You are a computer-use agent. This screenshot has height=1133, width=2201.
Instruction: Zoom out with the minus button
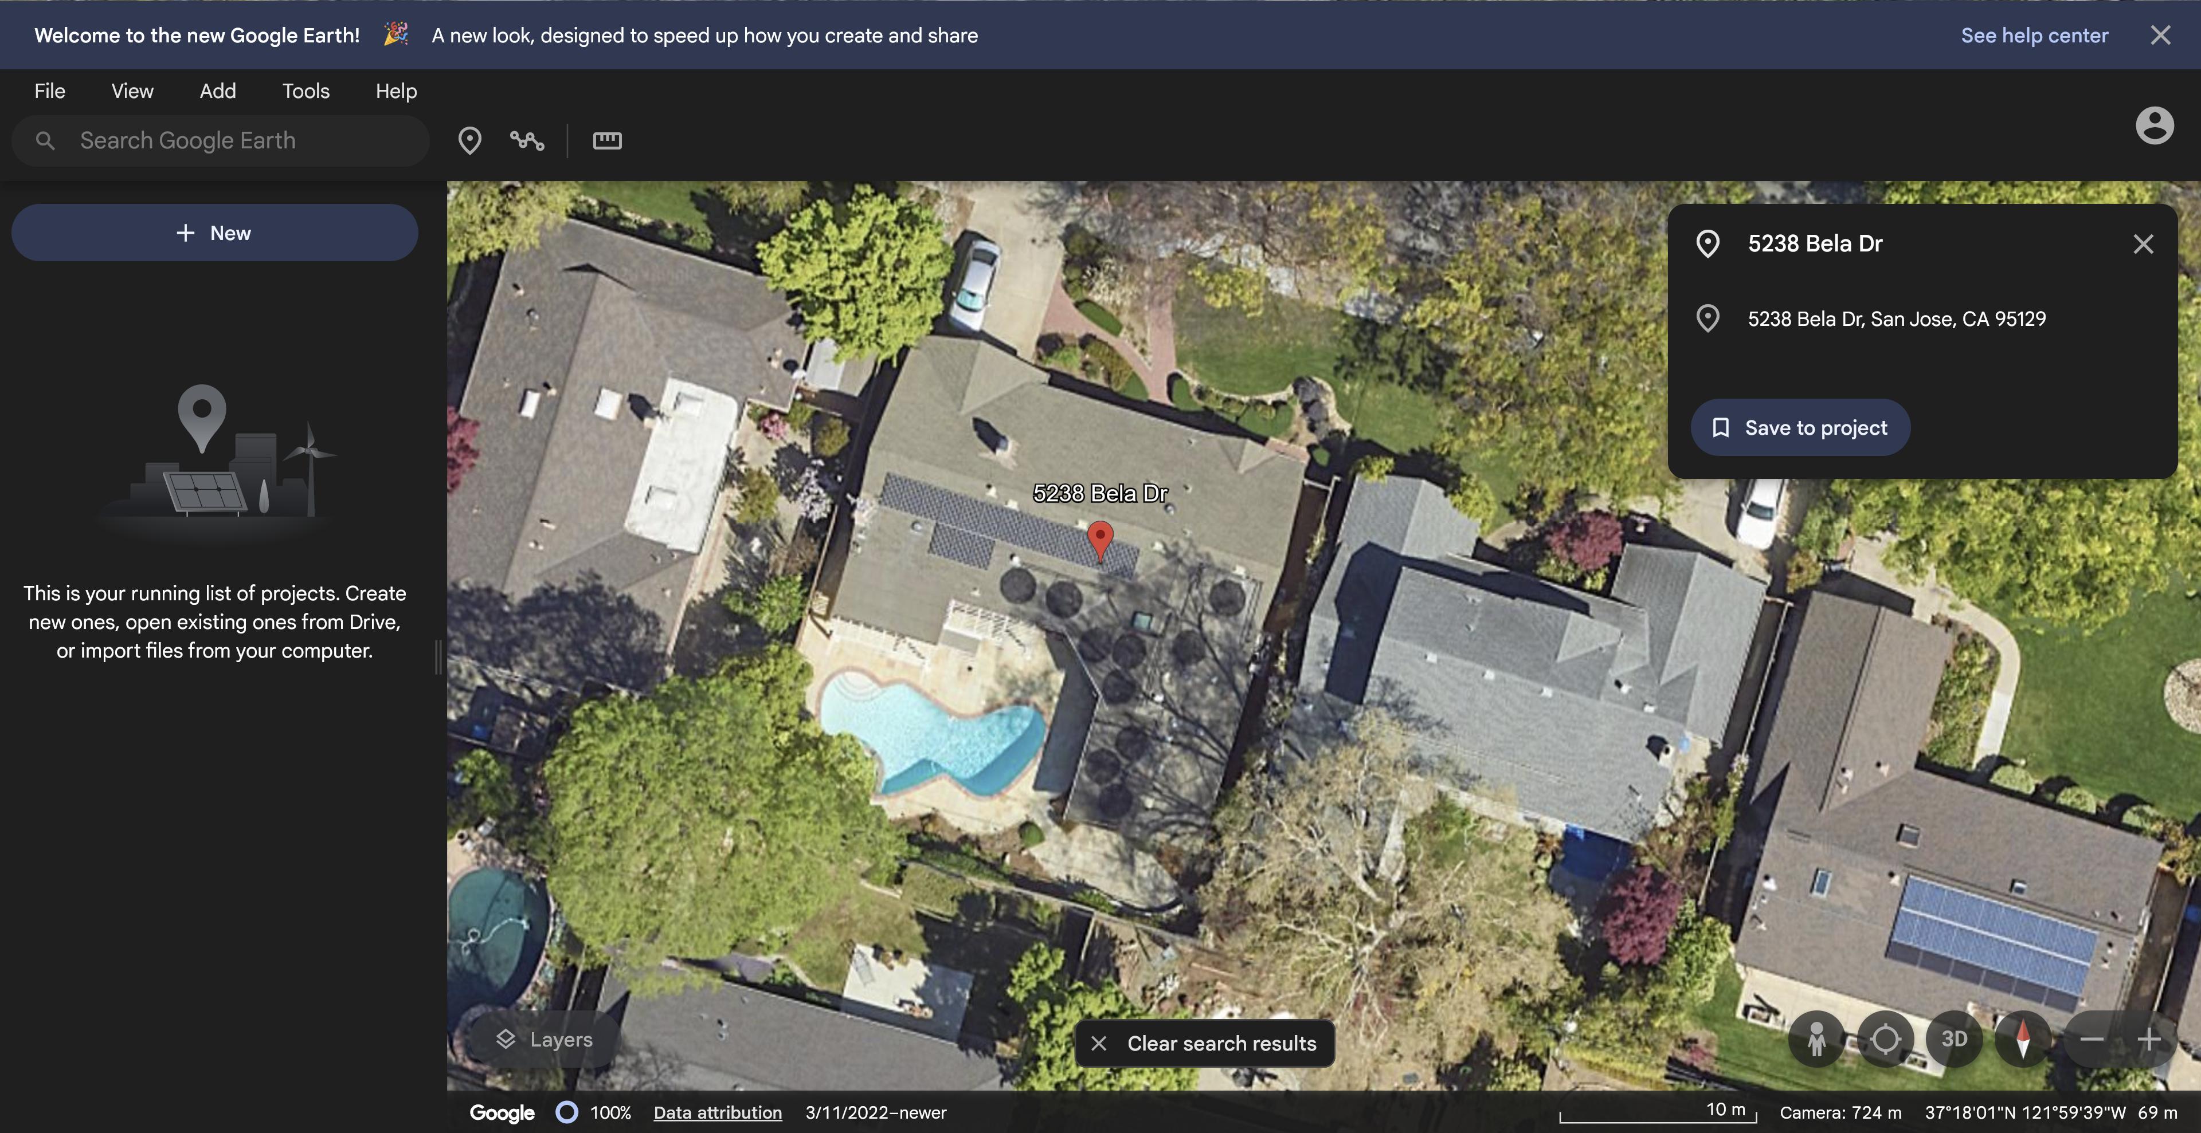[x=2092, y=1039]
